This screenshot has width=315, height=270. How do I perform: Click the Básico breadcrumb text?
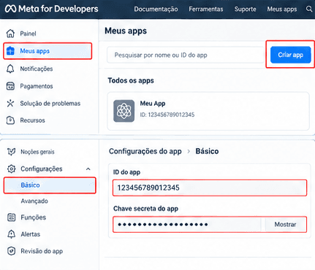[207, 151]
